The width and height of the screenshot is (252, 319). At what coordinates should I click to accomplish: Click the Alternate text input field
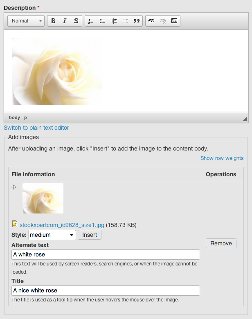106,254
